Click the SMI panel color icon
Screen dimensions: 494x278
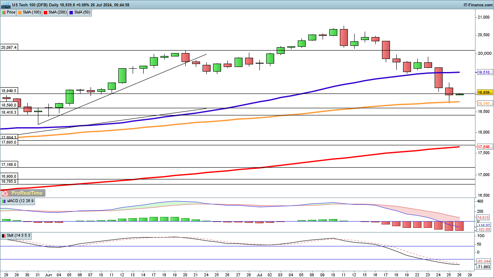pyautogui.click(x=4, y=236)
